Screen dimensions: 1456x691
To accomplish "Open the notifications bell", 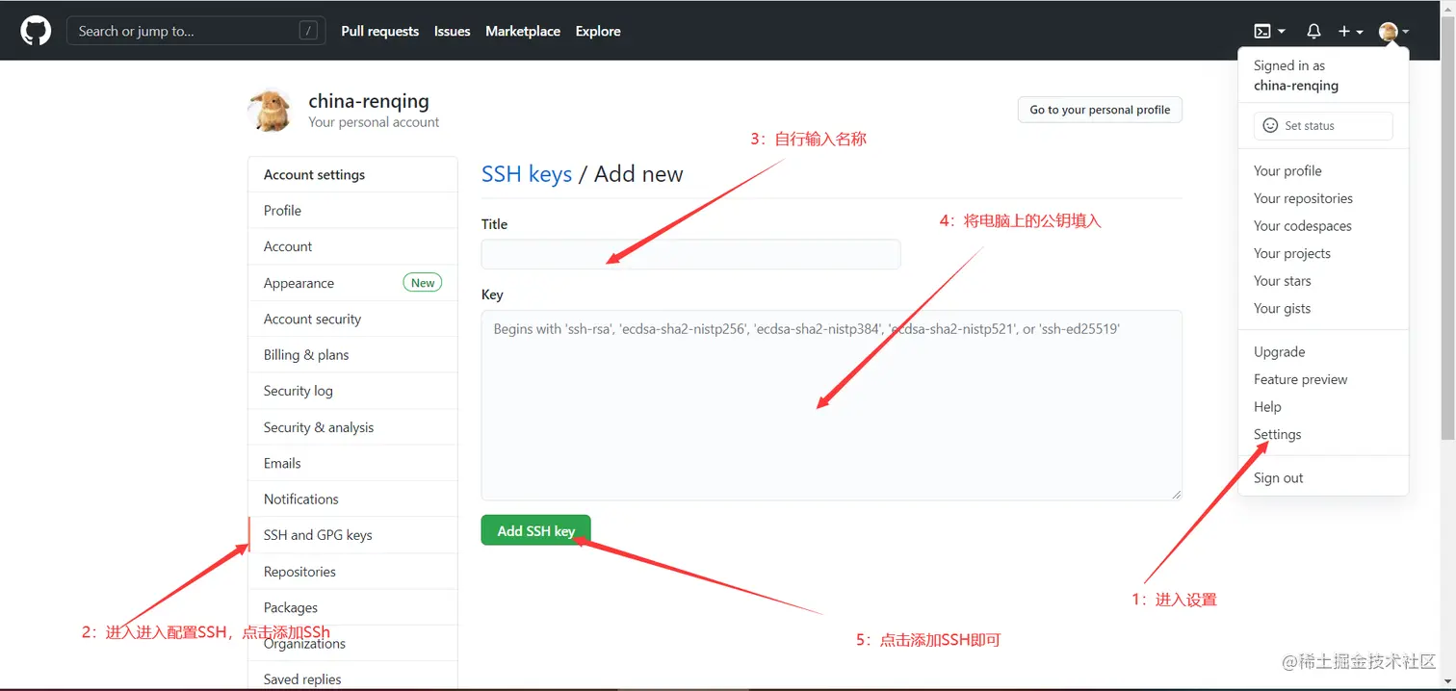I will [1313, 32].
